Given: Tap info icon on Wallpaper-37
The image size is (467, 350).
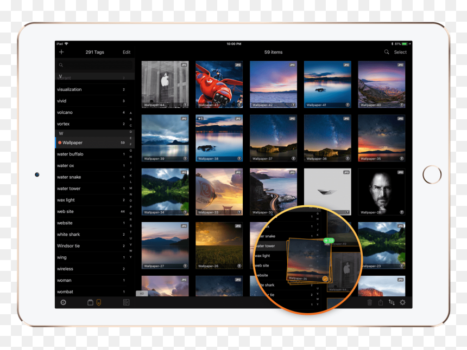Looking at the screenshot, I should tap(293, 159).
